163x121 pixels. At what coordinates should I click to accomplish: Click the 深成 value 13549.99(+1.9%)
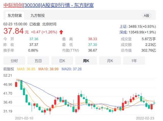coord(142,32)
